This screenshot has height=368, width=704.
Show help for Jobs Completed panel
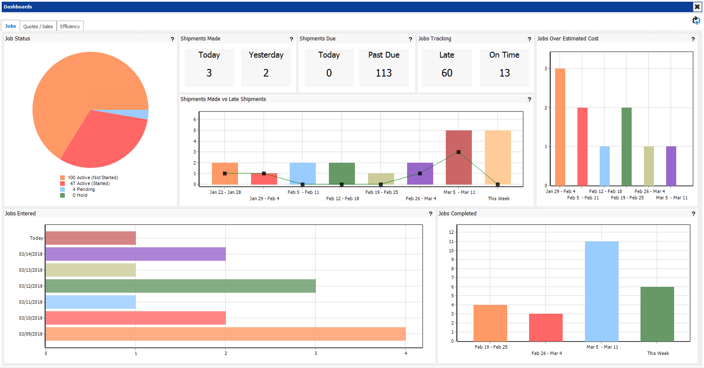(x=693, y=214)
